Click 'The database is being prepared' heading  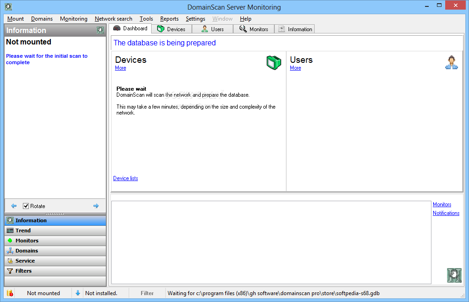click(164, 43)
